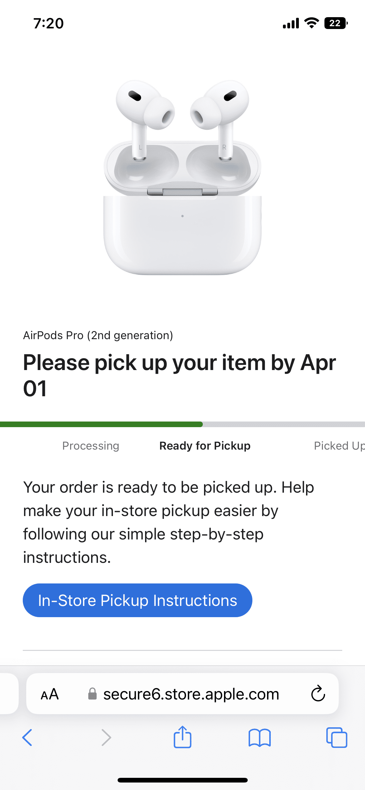Open the Safari share sheet
This screenshot has width=365, height=790.
click(x=182, y=737)
